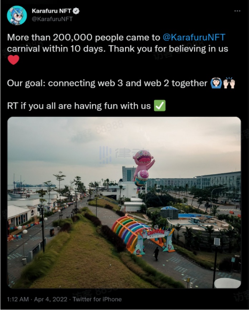Click the Karafuru NFT display name

pyautogui.click(x=52, y=11)
